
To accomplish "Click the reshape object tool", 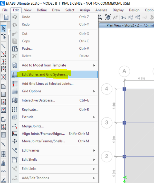I will pyautogui.click(x=3, y=36).
